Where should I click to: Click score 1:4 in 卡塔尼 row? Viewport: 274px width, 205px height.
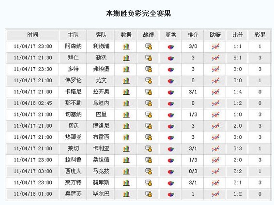coord(238,92)
